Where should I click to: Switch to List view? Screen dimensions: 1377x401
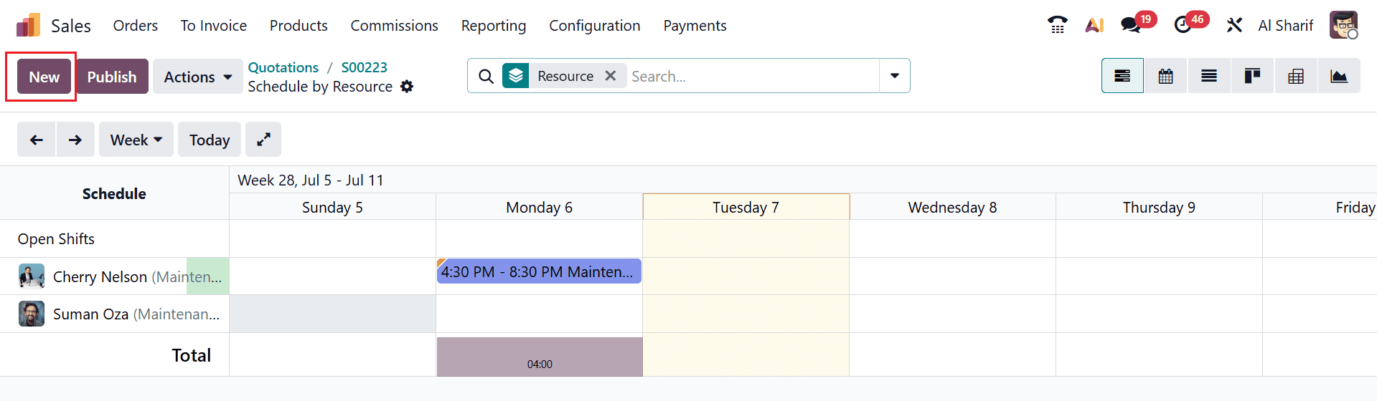1209,76
